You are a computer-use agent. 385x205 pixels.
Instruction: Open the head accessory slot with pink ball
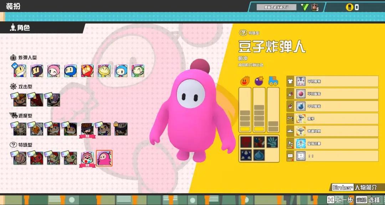click(333, 94)
